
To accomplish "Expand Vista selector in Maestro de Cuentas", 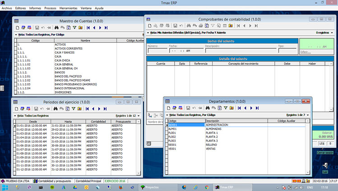I will pyautogui.click(x=16, y=34).
